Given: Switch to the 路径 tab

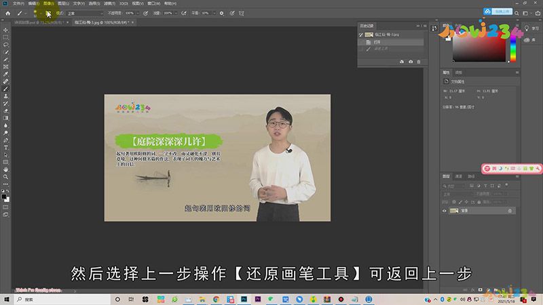Looking at the screenshot, I should pyautogui.click(x=471, y=176).
